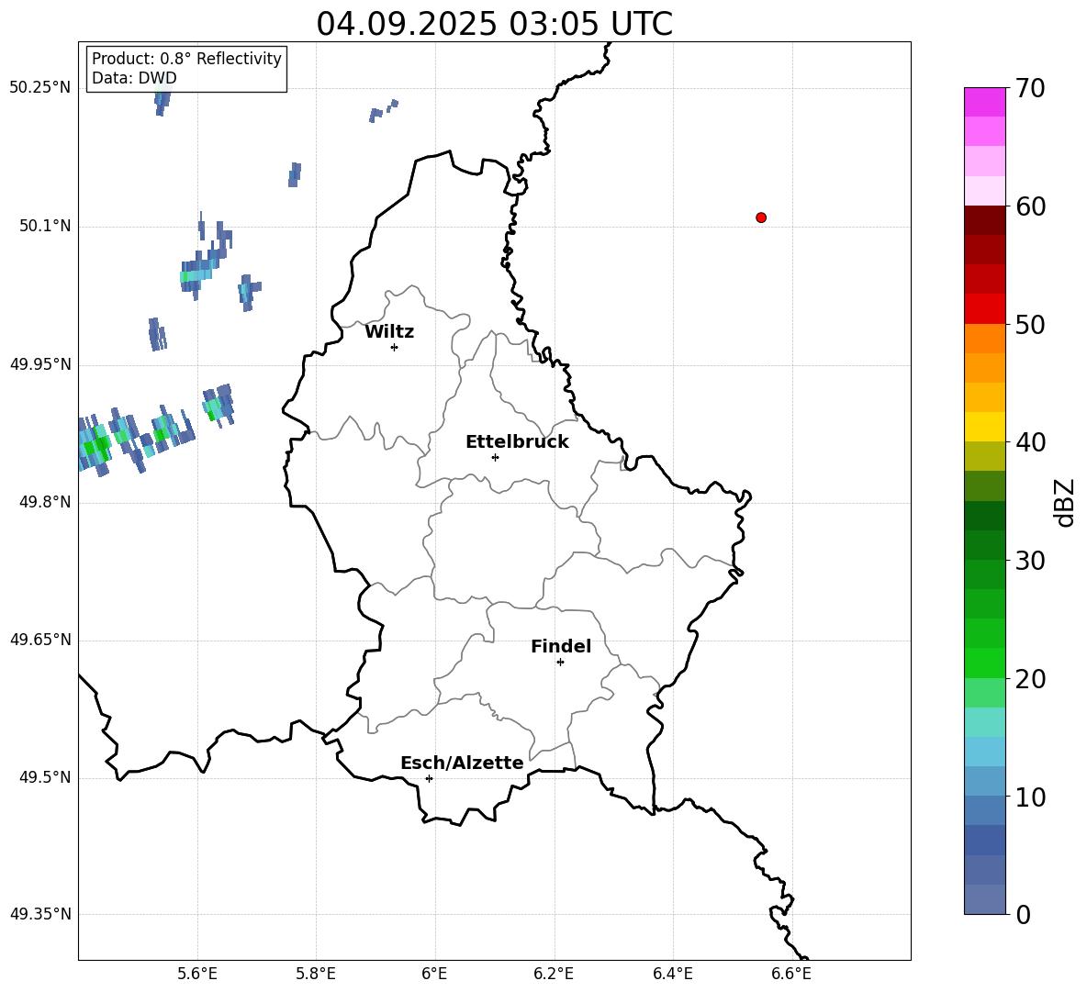1087x992 pixels.
Task: Click the colorbar tick label 20
Action: tap(1030, 679)
